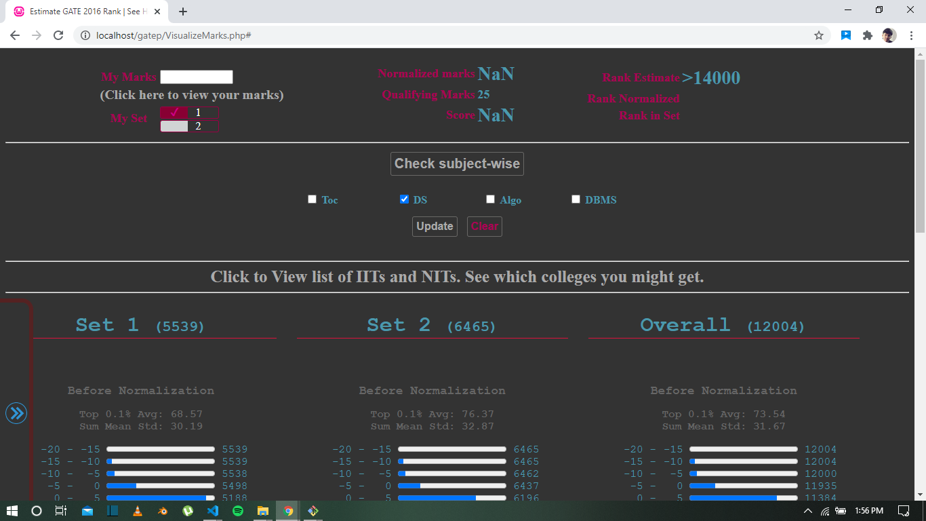
Task: Open a new browser tab
Action: (x=183, y=11)
